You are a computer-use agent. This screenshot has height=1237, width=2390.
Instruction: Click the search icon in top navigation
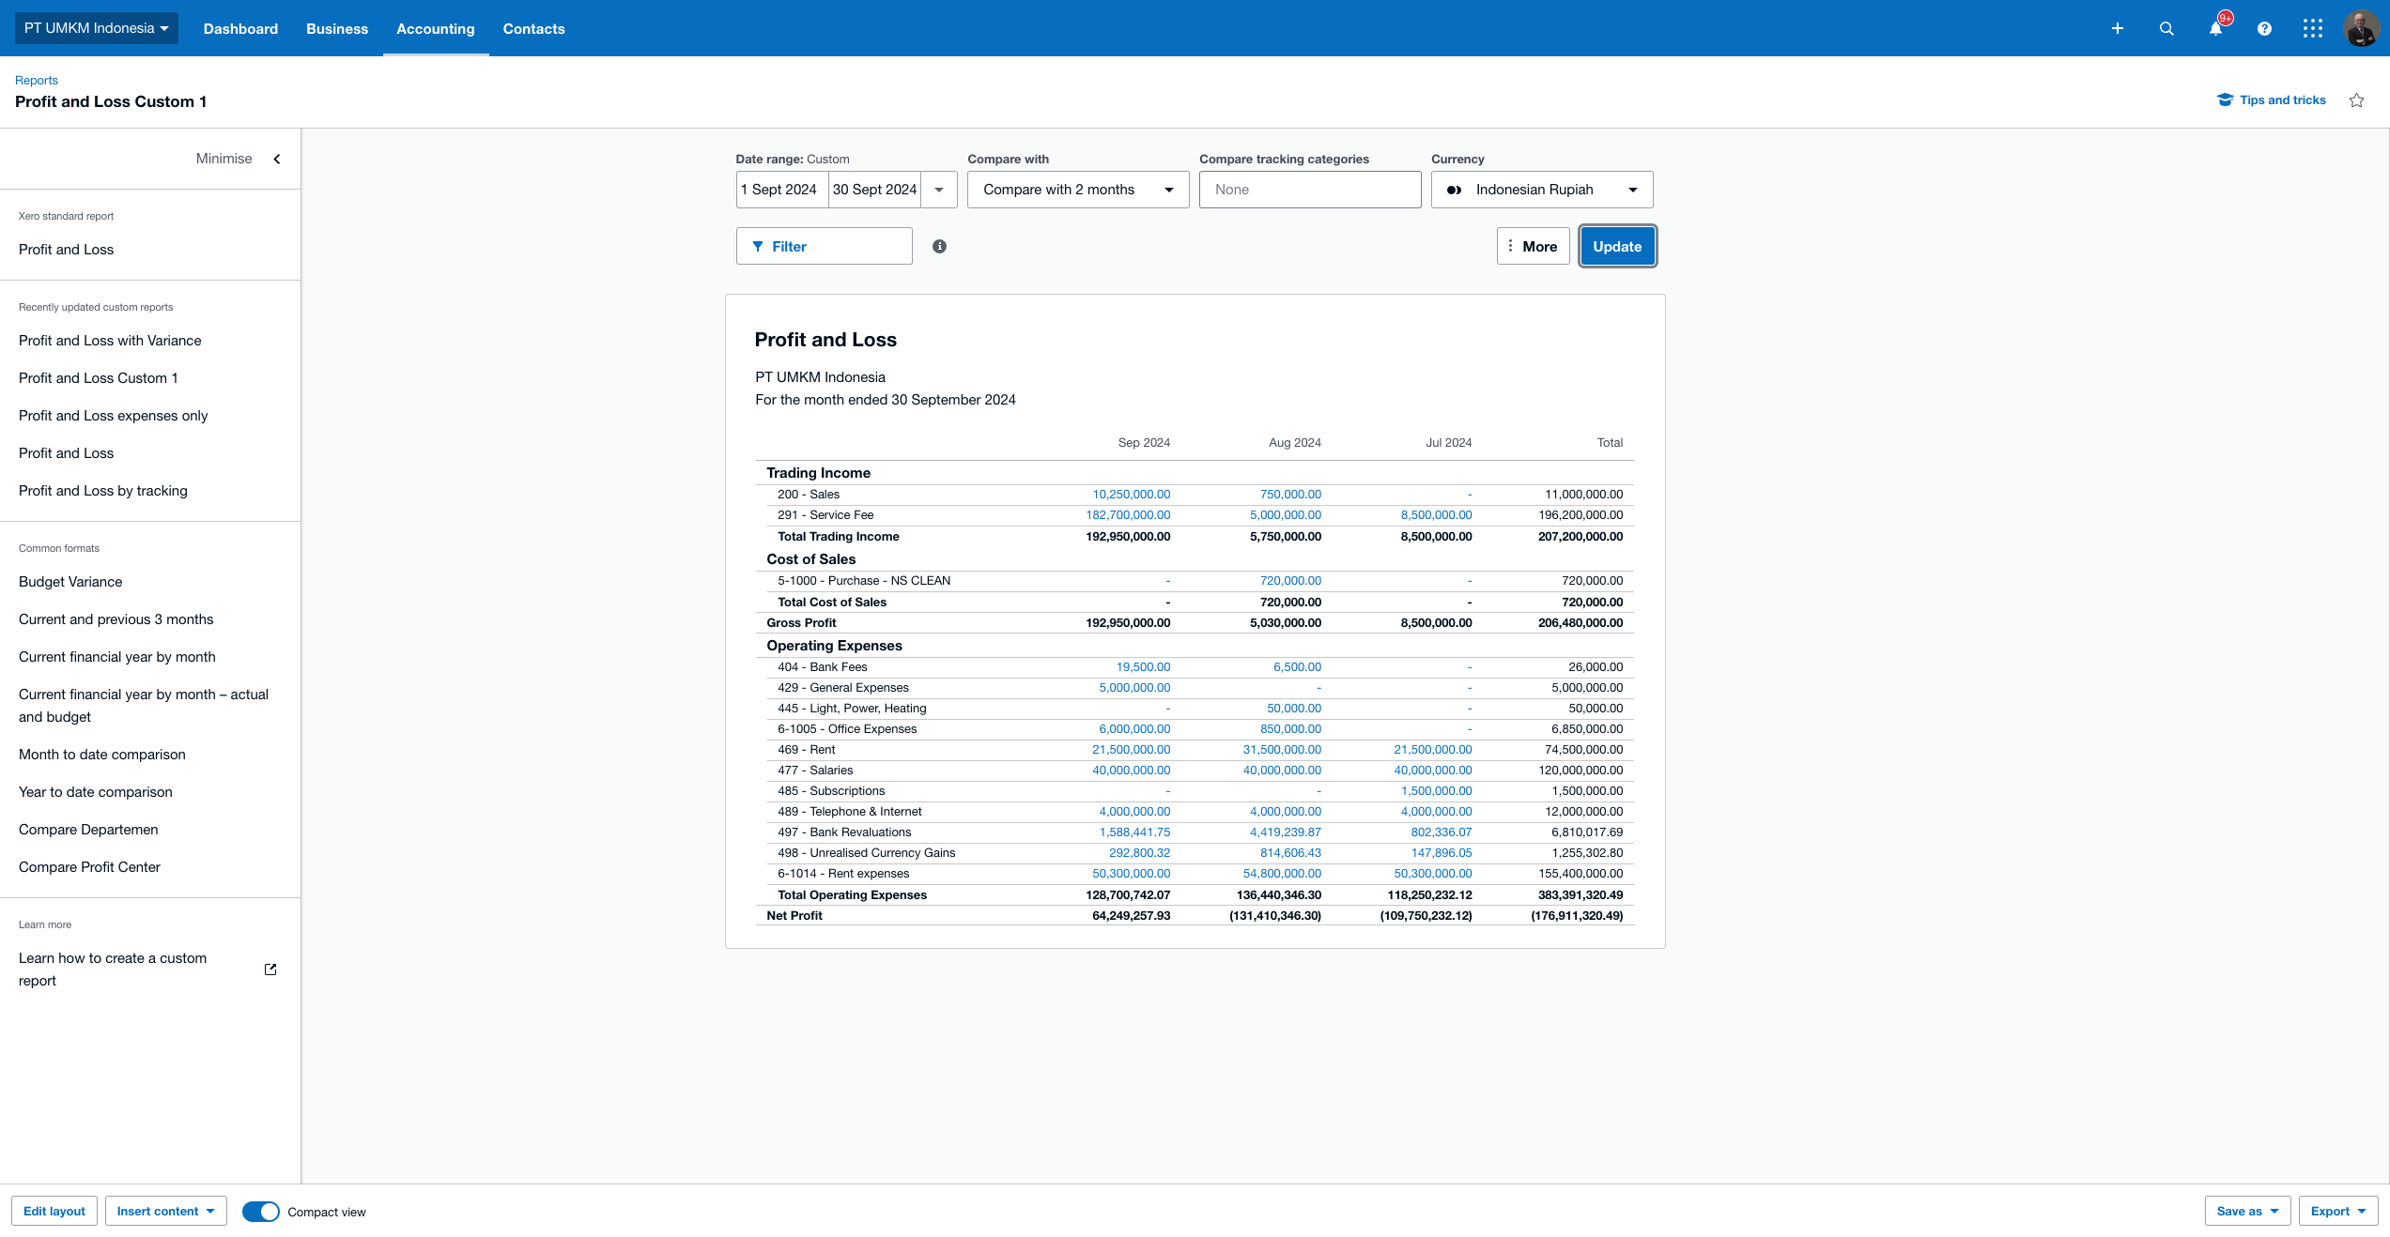(x=2166, y=28)
